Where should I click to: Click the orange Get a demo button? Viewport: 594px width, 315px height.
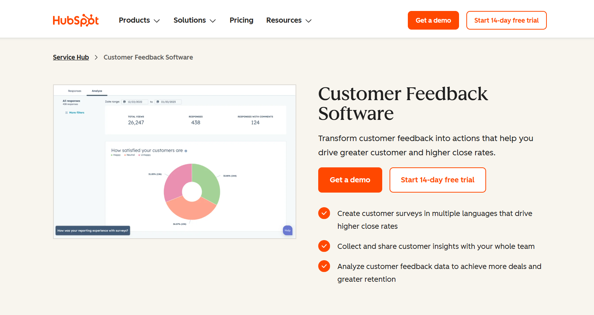350,180
